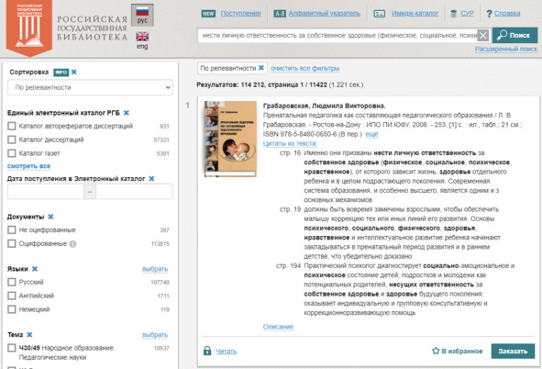The image size is (542, 369).
Task: Expand Описание of the book
Action: (278, 327)
